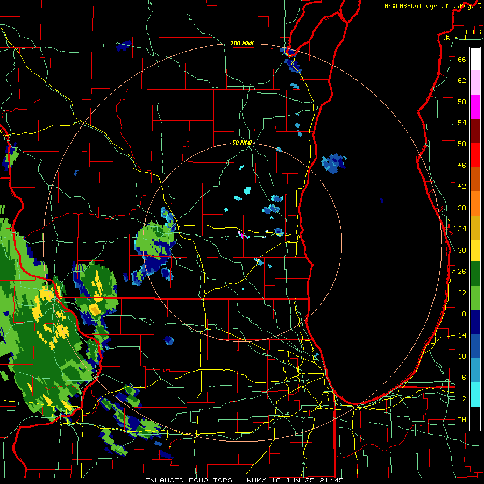484x484 pixels.
Task: Click the '100 NMI' range ring label
Action: [242, 43]
